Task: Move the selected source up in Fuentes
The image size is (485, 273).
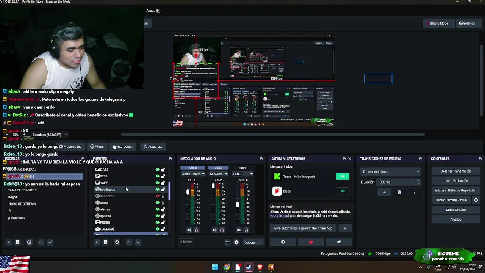Action: [x=129, y=242]
